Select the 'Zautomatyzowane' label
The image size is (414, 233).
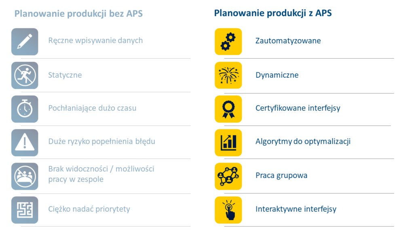pyautogui.click(x=288, y=41)
